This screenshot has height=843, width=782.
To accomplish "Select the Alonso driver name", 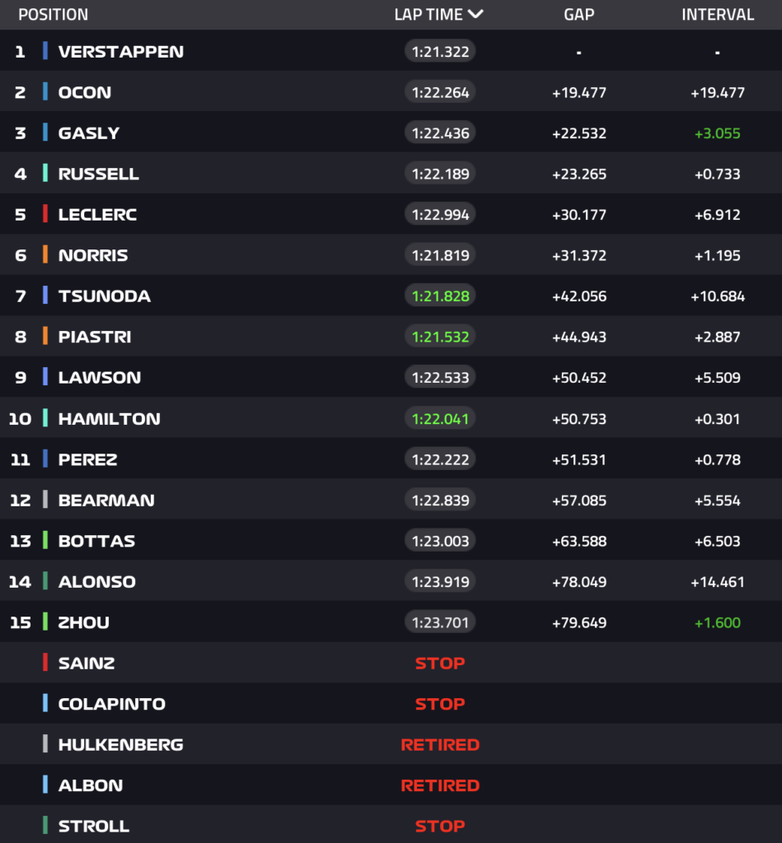I will [96, 582].
